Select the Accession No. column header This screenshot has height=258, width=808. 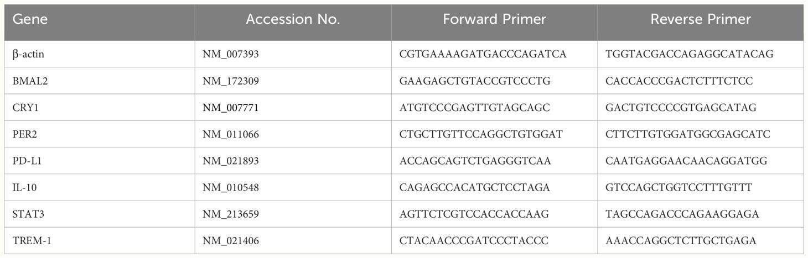click(293, 20)
